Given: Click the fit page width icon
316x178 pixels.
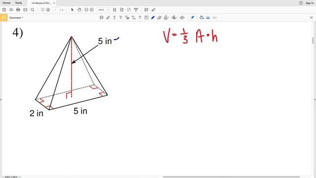Looking at the screenshot, I should pos(115,10).
